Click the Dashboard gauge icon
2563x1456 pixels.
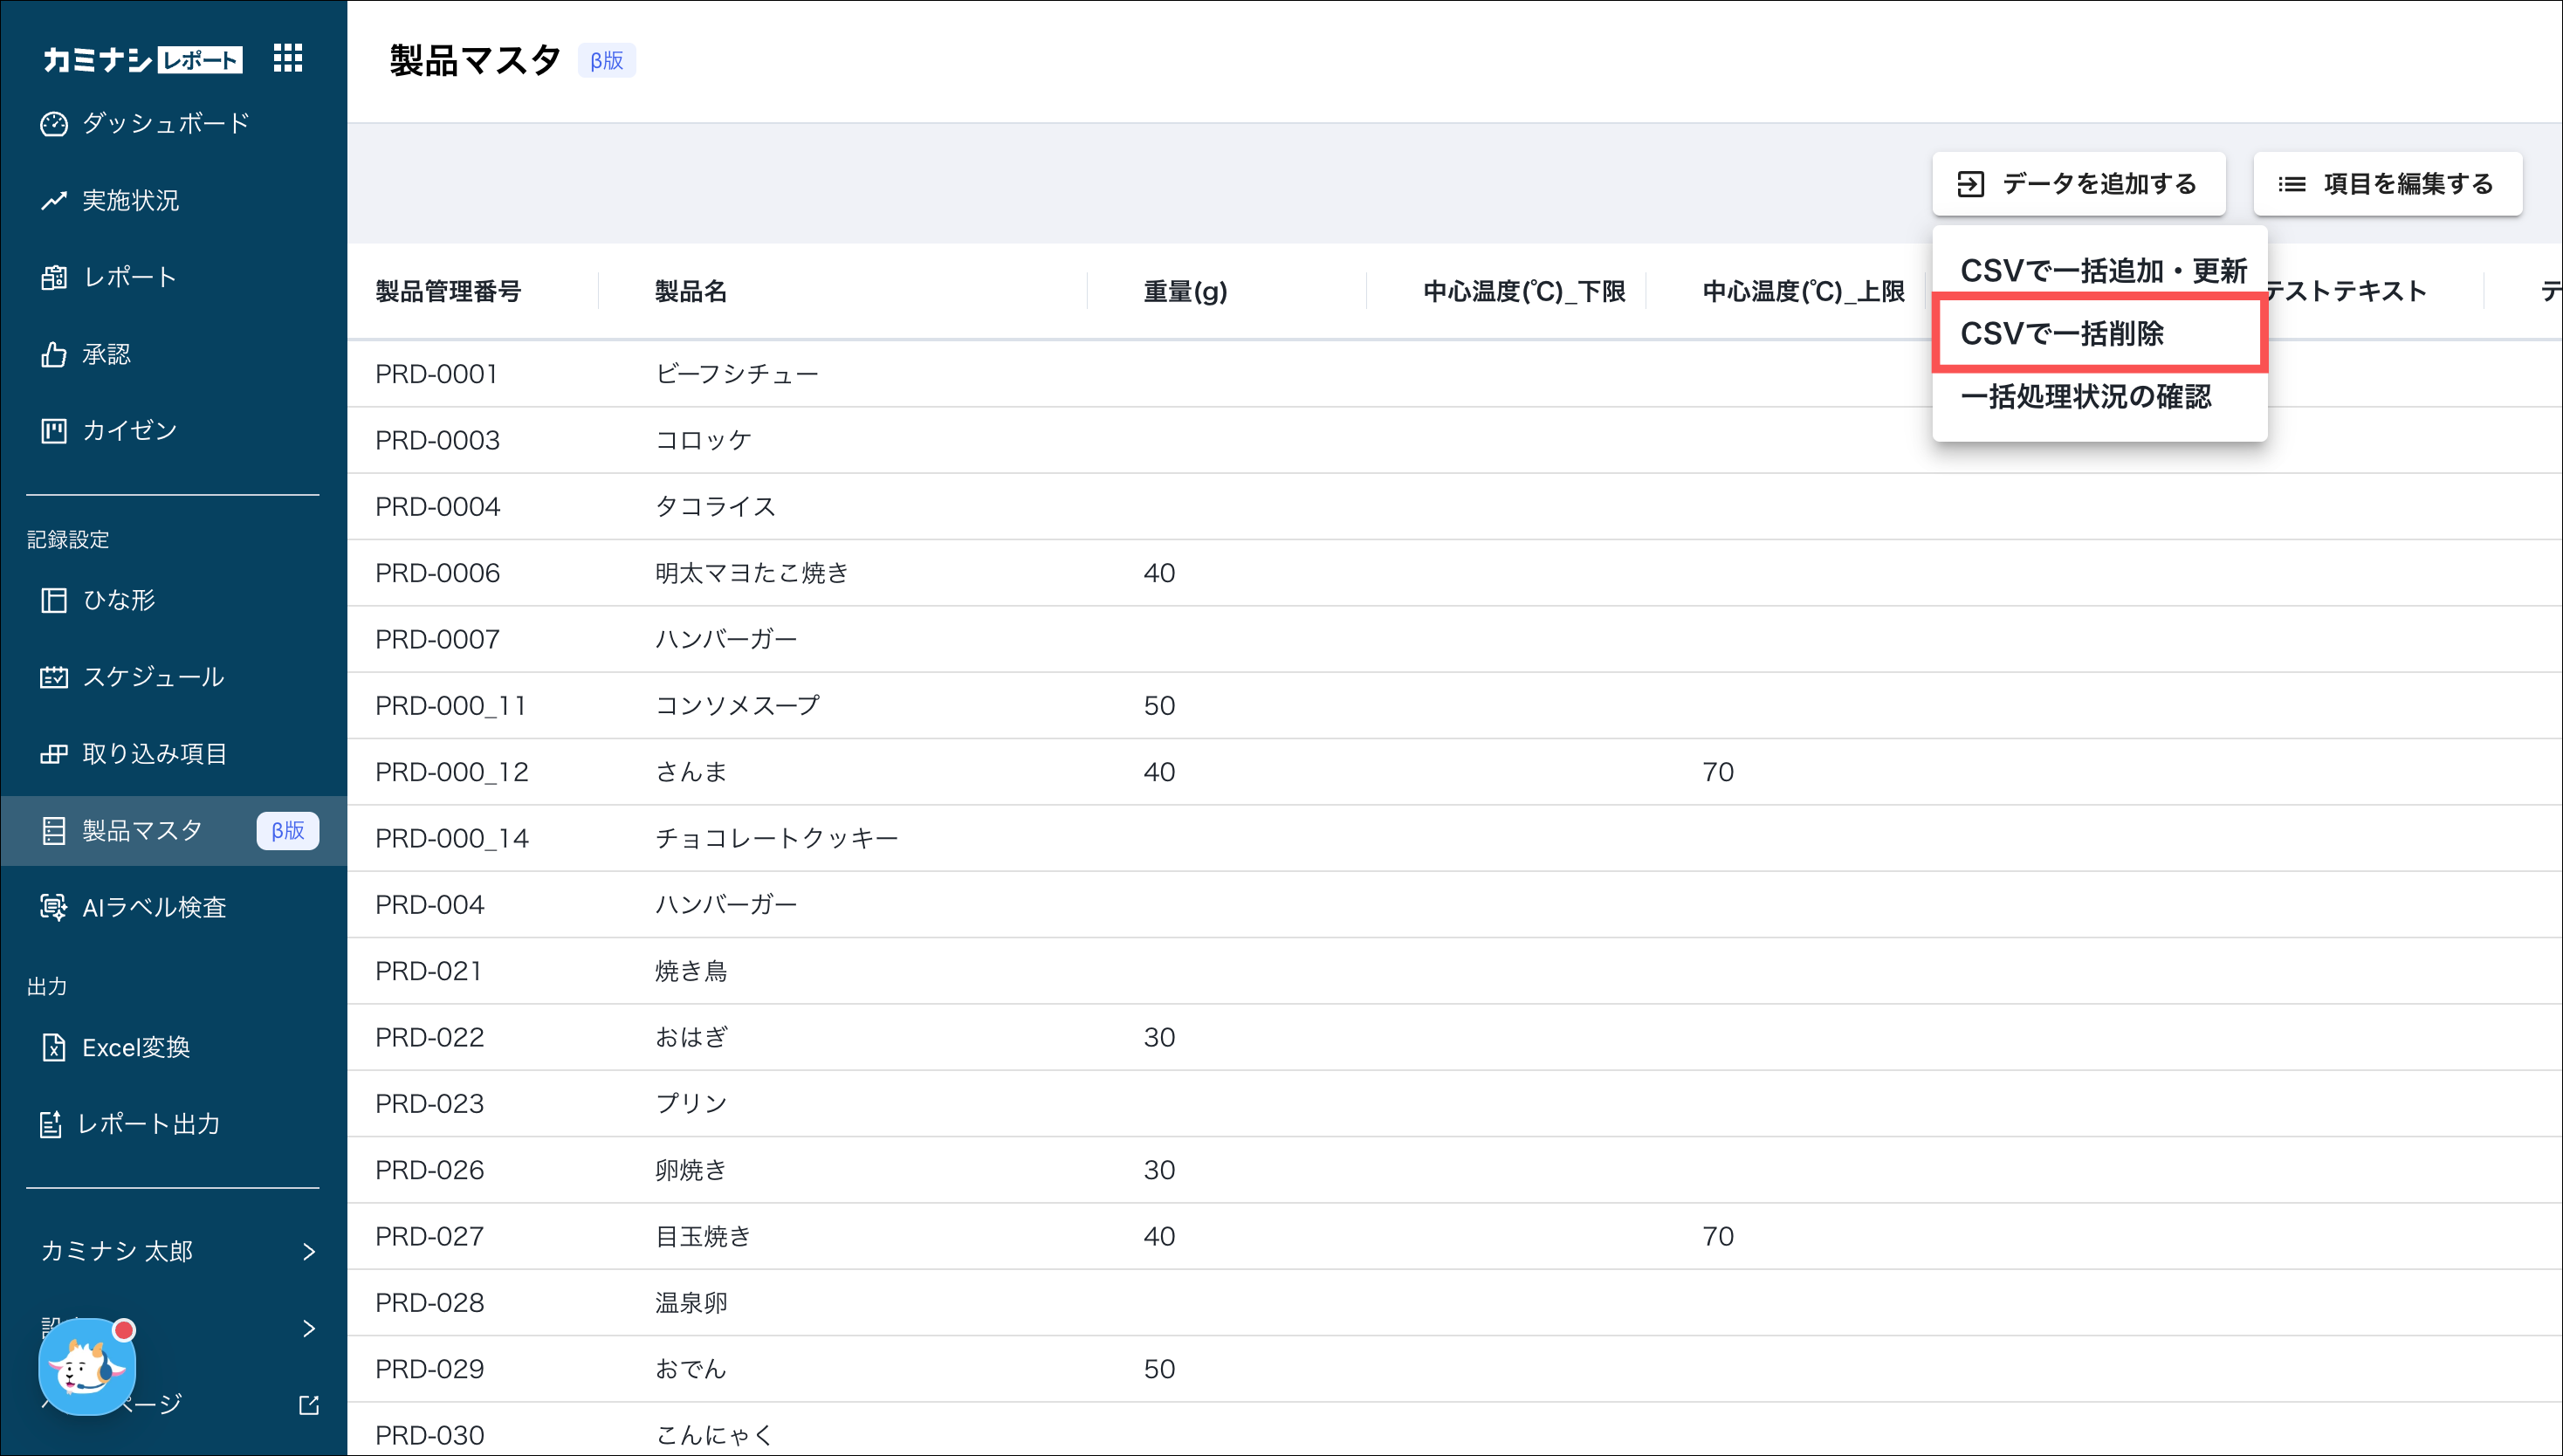pos(53,124)
